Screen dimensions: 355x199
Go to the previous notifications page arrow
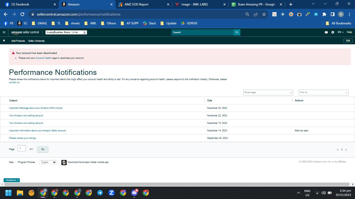pos(338,150)
